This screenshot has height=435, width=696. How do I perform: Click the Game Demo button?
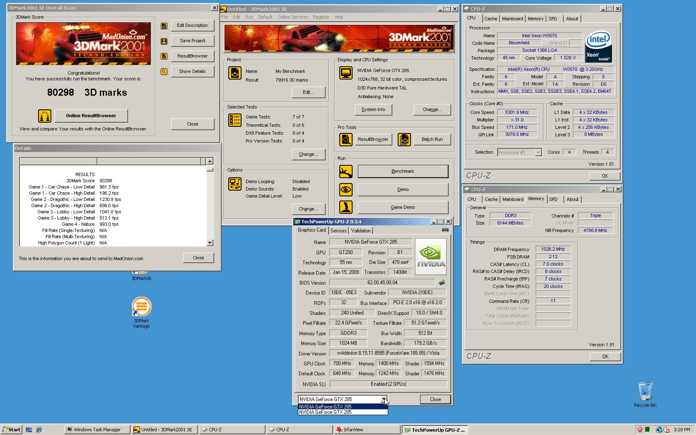point(403,207)
